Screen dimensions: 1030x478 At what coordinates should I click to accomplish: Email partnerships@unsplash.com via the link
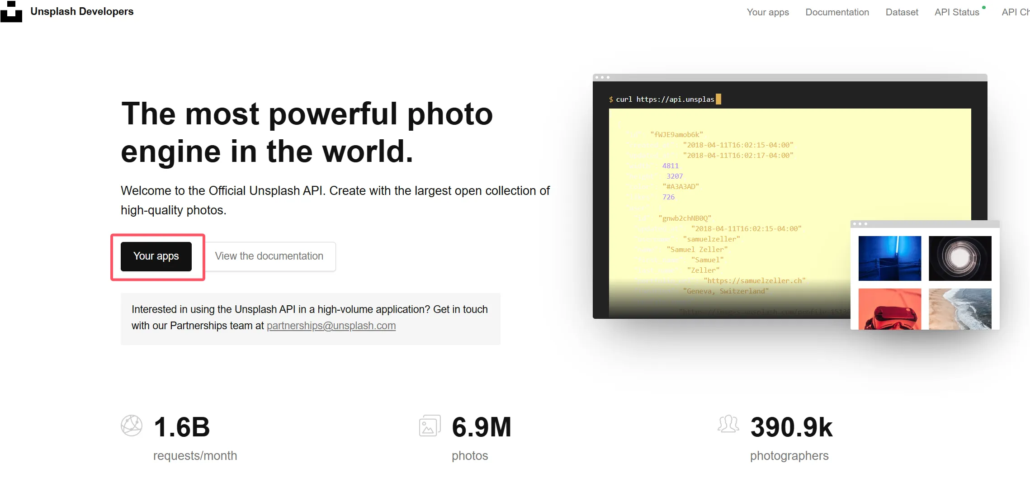(331, 326)
